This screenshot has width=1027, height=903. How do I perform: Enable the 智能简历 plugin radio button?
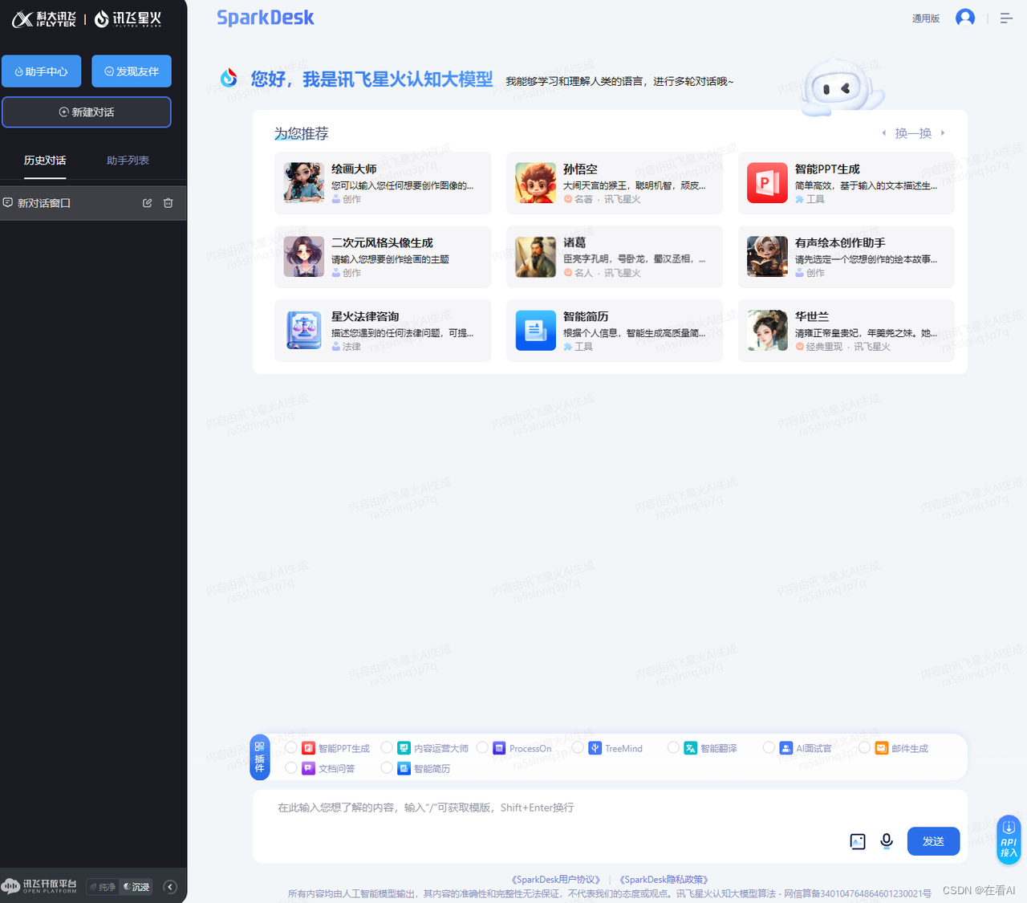pos(387,767)
